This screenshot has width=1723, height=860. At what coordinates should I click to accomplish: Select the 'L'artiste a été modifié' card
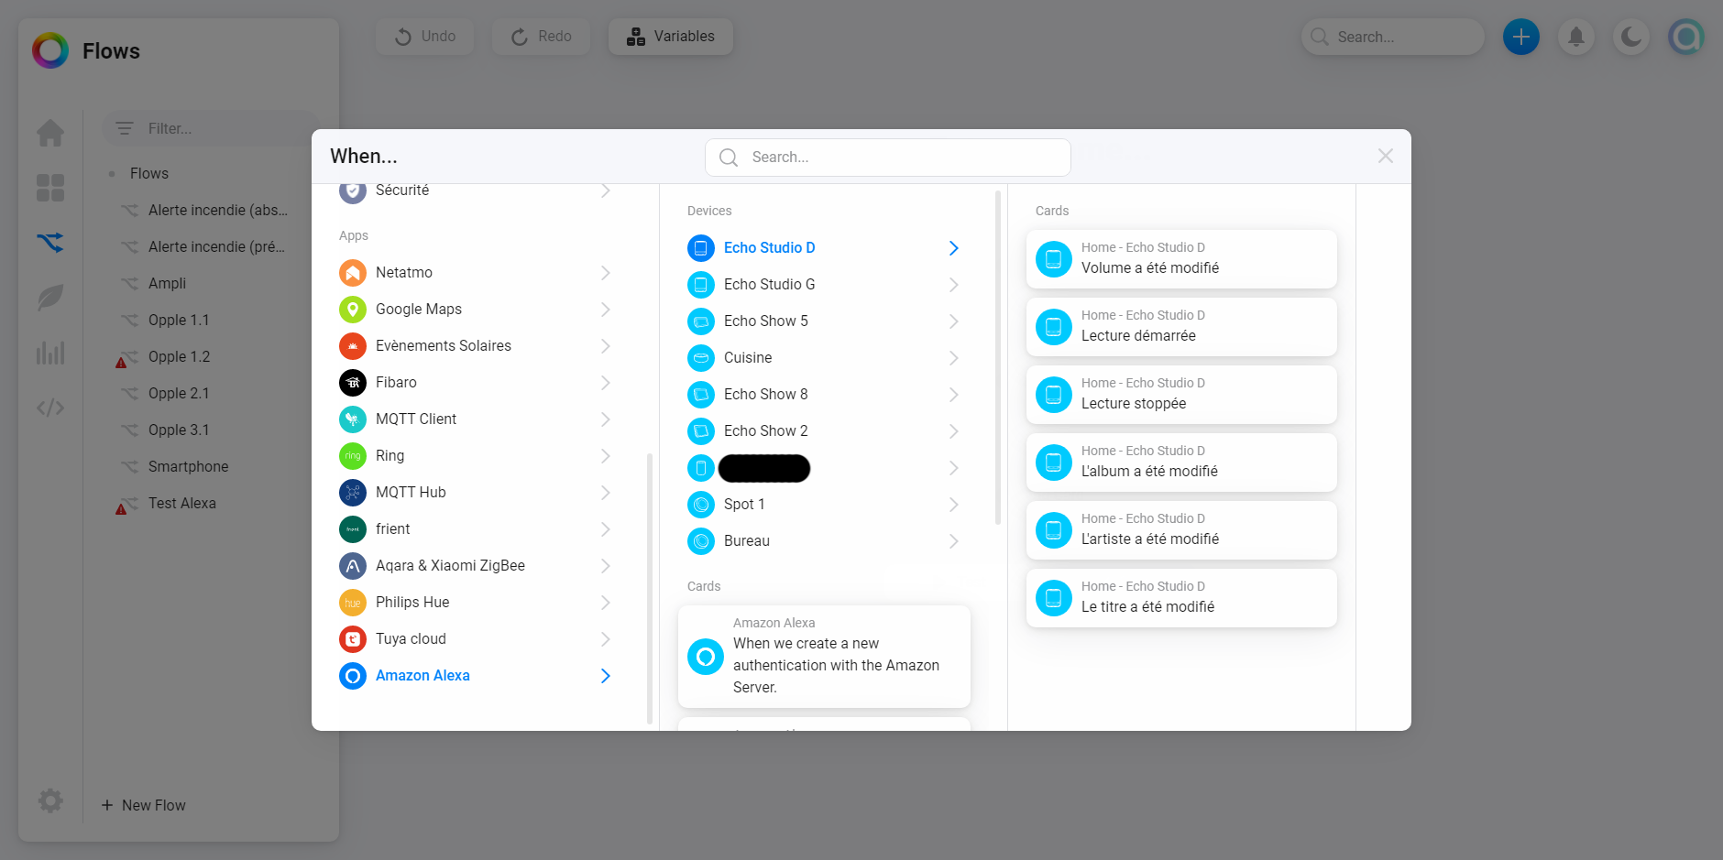1181,530
